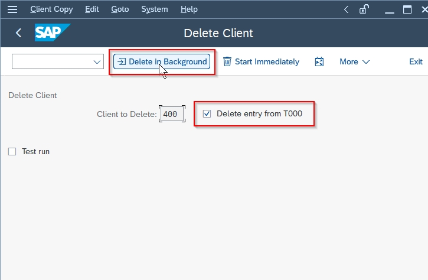Click the Delete in Background arrow icon
The image size is (428, 280).
(x=122, y=62)
